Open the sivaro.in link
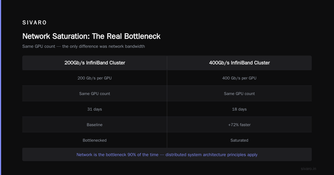 (x=308, y=169)
